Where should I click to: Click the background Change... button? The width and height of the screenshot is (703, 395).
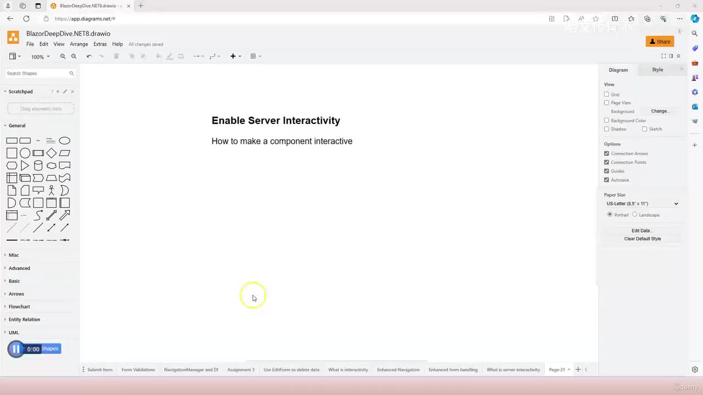tap(660, 111)
